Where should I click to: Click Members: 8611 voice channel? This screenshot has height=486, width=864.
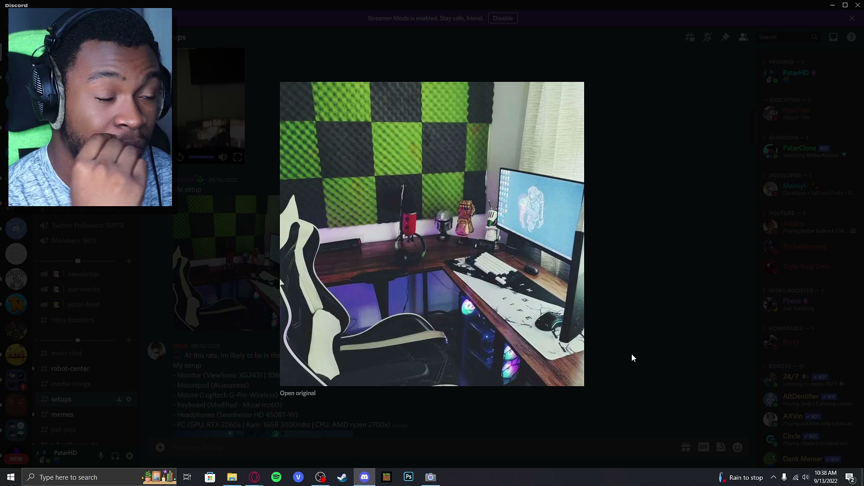click(x=85, y=241)
